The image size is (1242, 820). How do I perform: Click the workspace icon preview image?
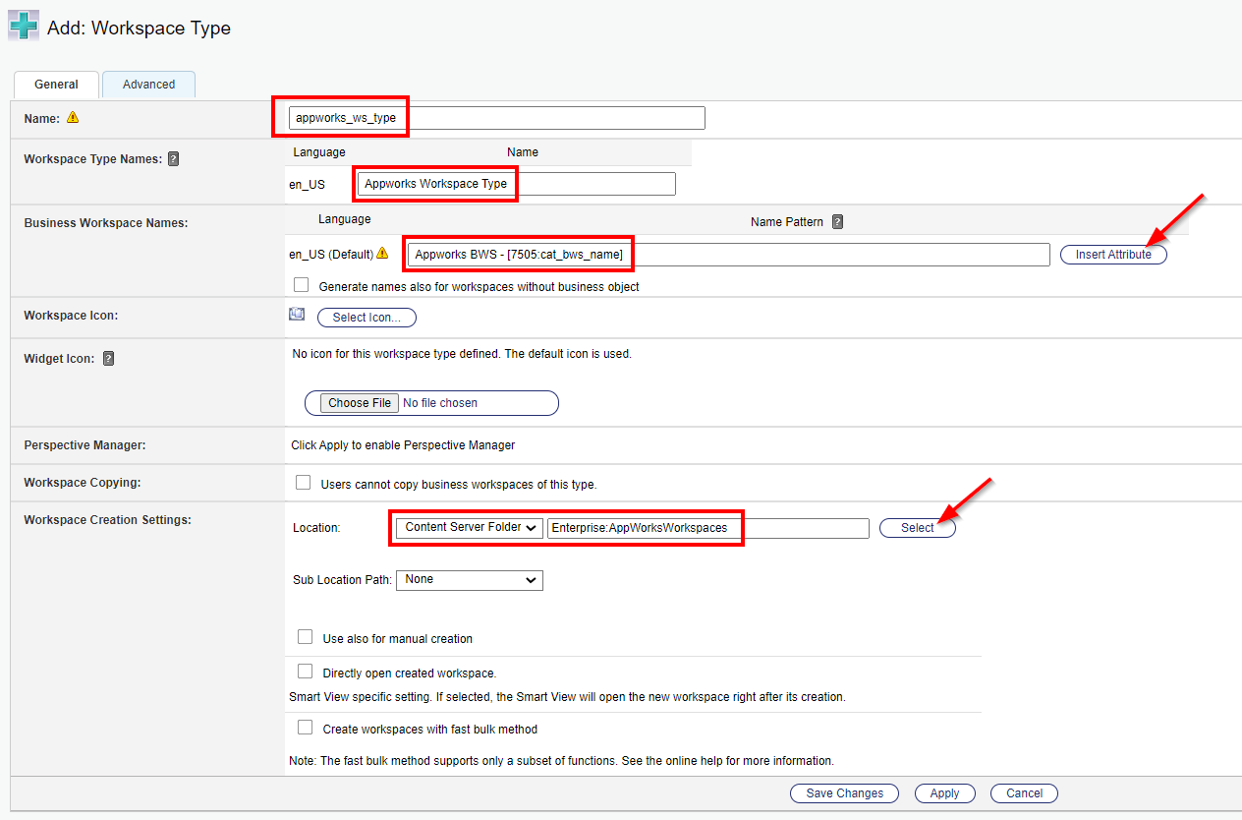(x=297, y=316)
